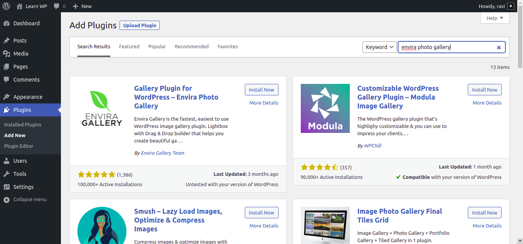Click the Collapse menu arrow icon
523x244 pixels.
pyautogui.click(x=7, y=200)
